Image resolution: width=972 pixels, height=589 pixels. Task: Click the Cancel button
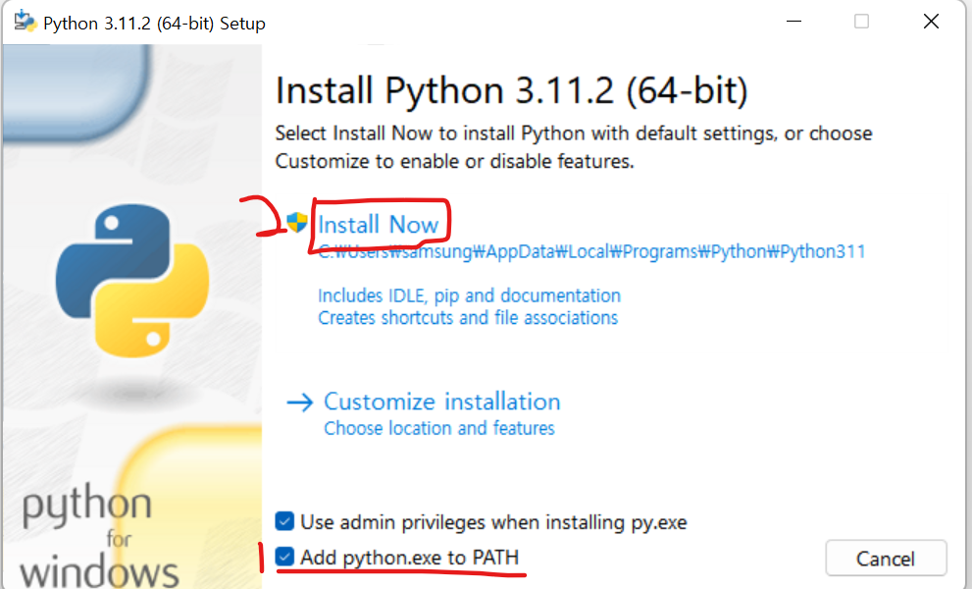(886, 559)
